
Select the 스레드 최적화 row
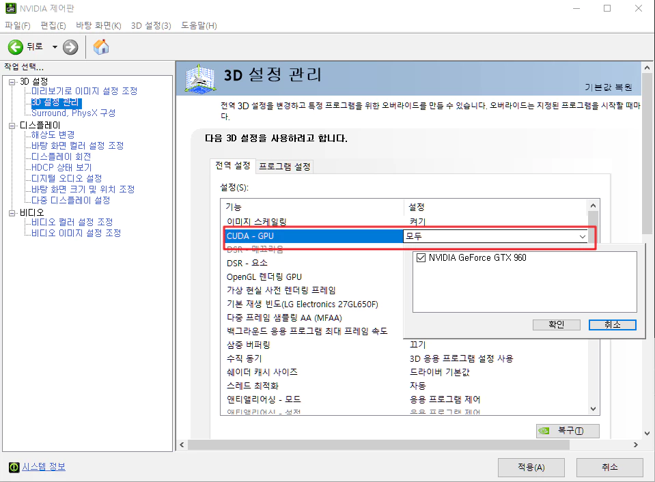pyautogui.click(x=404, y=386)
